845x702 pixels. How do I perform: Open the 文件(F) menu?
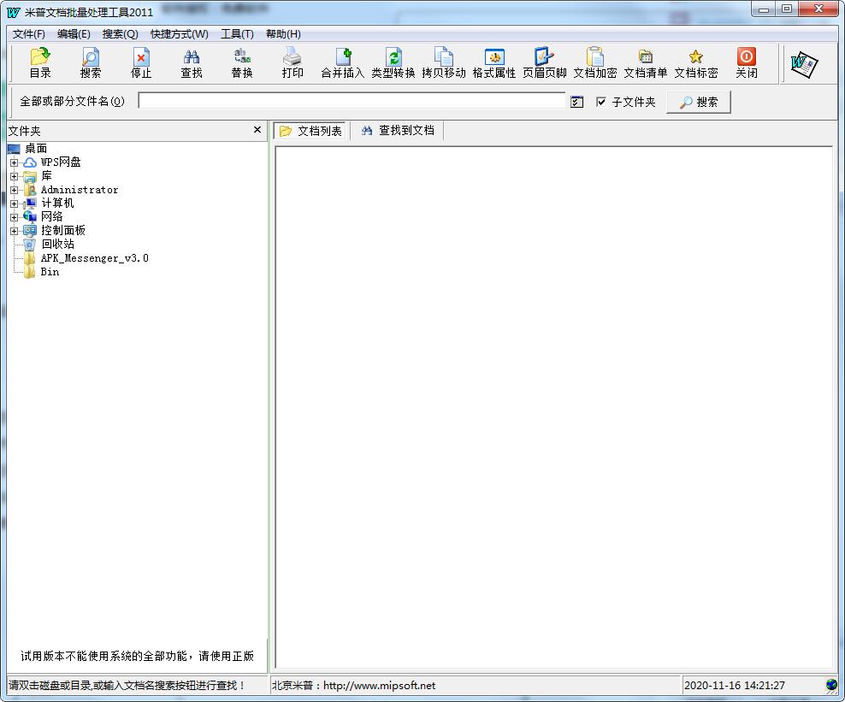click(28, 34)
